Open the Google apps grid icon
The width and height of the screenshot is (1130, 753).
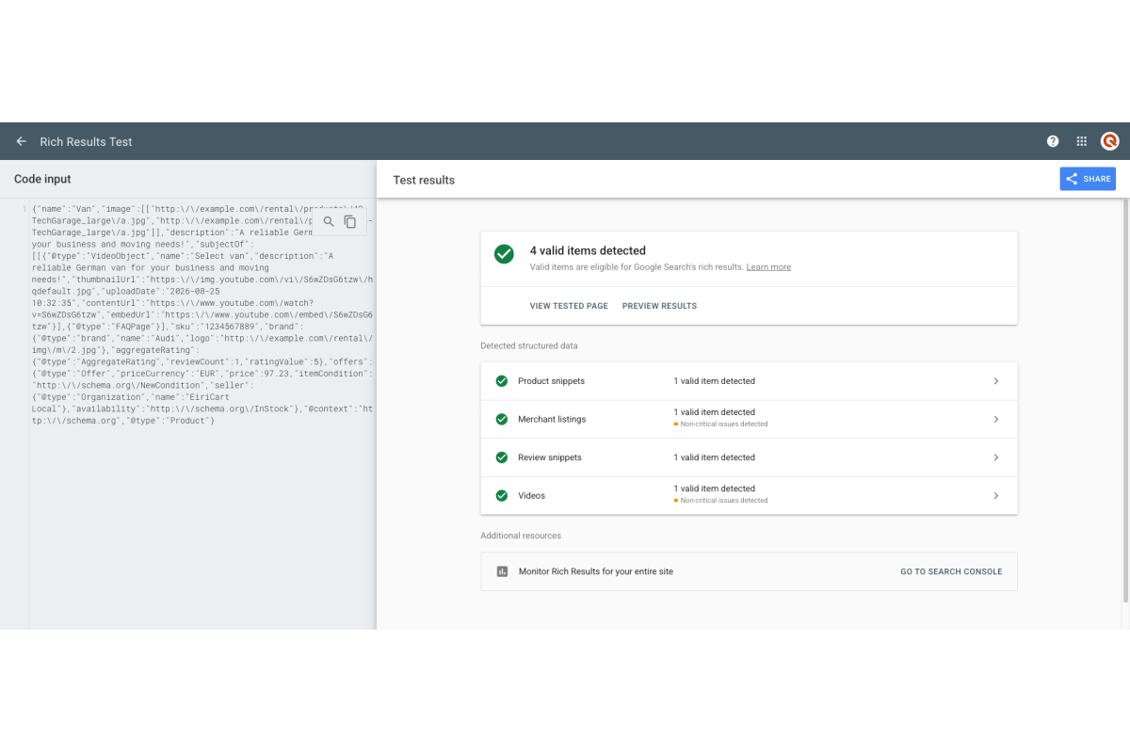click(x=1081, y=141)
